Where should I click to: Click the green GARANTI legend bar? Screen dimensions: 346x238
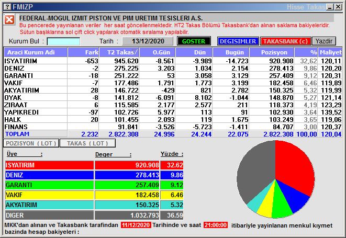pos(49,185)
